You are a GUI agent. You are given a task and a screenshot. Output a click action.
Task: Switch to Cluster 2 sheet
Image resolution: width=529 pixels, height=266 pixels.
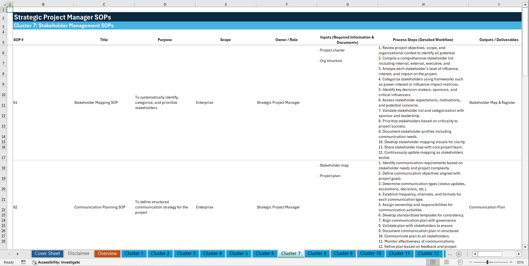160,254
